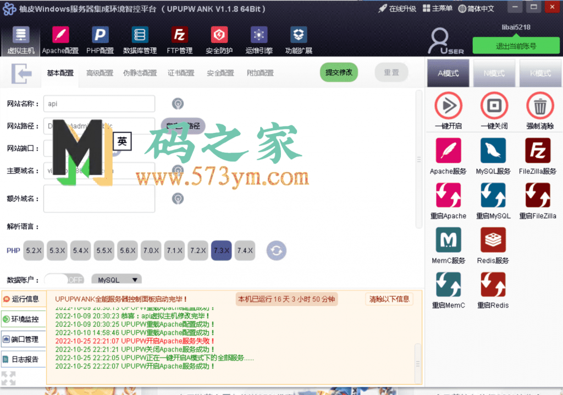Open the MySQL database type dropdown

click(x=117, y=280)
